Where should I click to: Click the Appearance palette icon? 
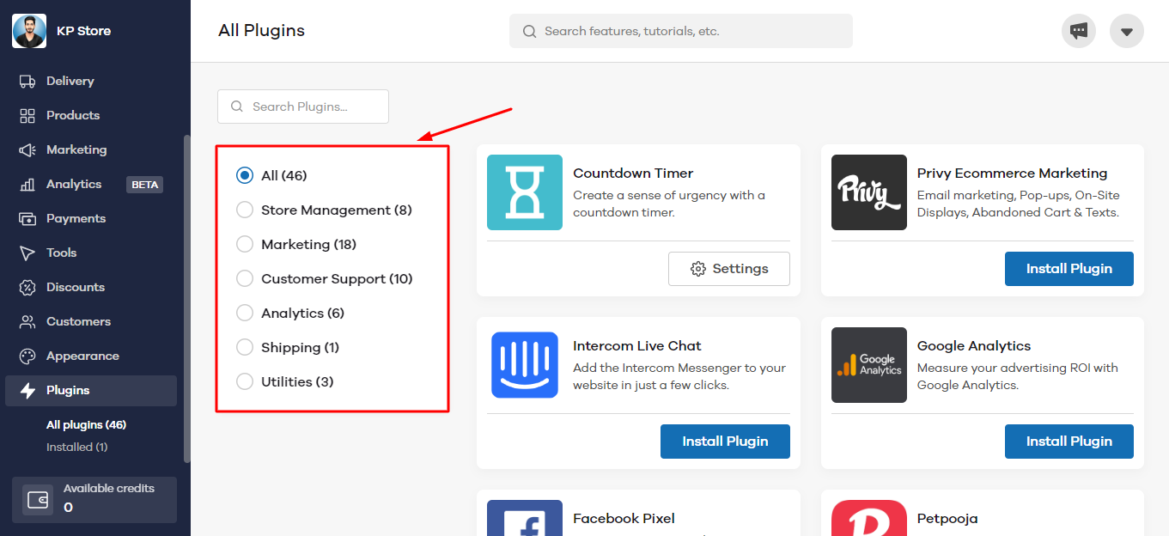(x=27, y=356)
